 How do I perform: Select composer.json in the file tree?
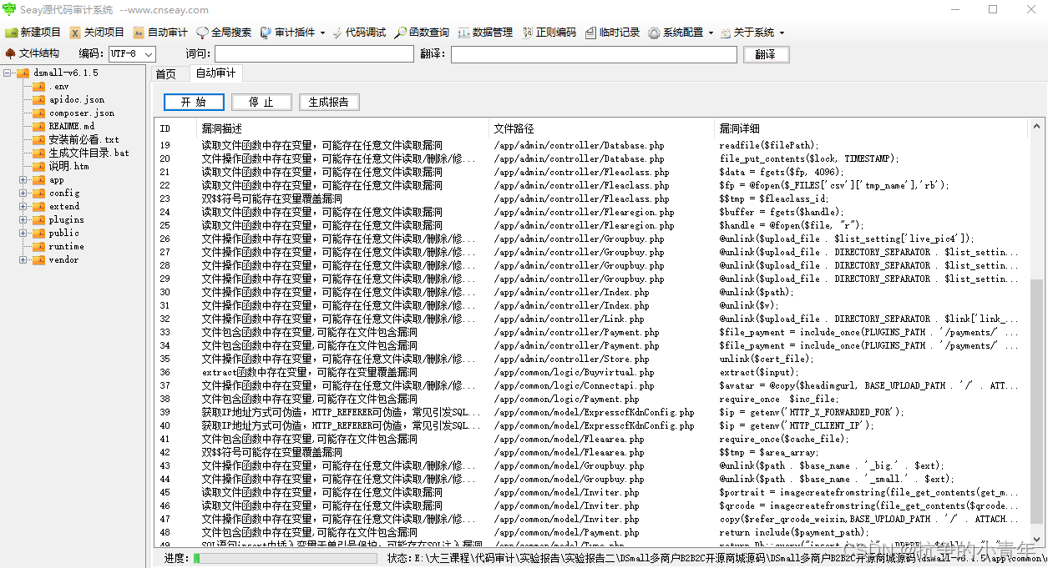coord(82,113)
